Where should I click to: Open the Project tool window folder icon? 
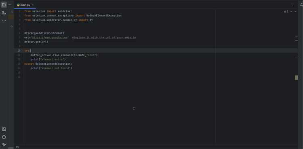click(x=4, y=5)
